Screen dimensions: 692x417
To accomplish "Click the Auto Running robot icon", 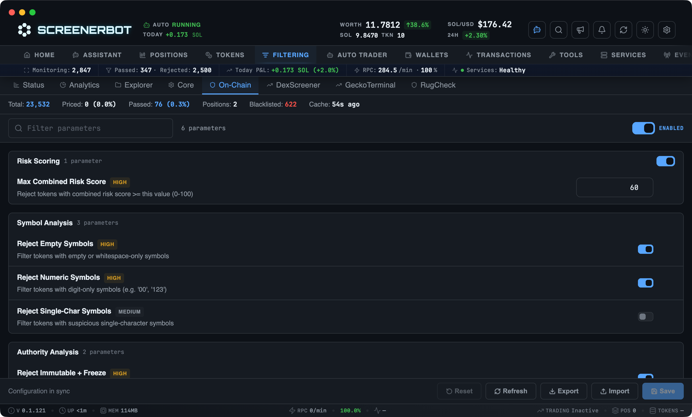I will pos(146,25).
